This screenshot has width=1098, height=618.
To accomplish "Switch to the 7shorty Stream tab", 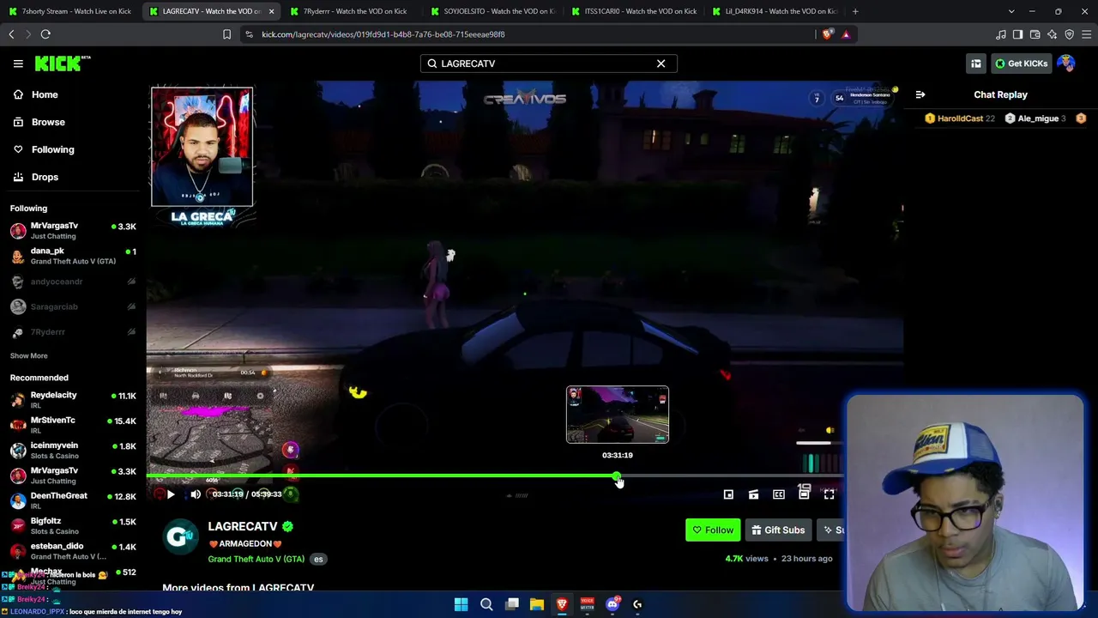I will coord(71,11).
